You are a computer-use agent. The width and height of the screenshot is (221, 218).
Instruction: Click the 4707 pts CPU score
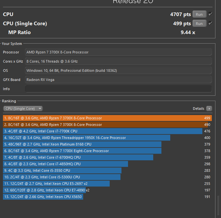180,14
